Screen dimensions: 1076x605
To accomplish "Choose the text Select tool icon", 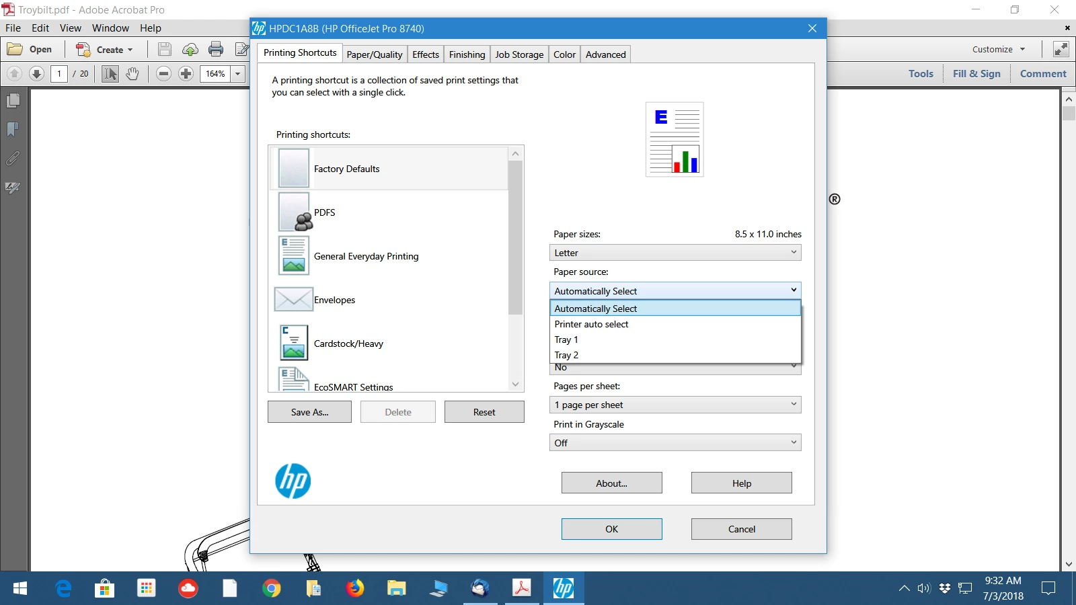I will pyautogui.click(x=110, y=73).
